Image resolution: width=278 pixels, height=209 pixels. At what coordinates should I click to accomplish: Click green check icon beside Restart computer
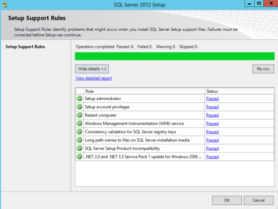coord(79,115)
